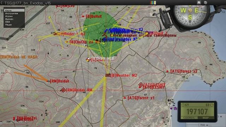
Task: Switch GPS panel to COORDS tab
Action: [x=189, y=117]
